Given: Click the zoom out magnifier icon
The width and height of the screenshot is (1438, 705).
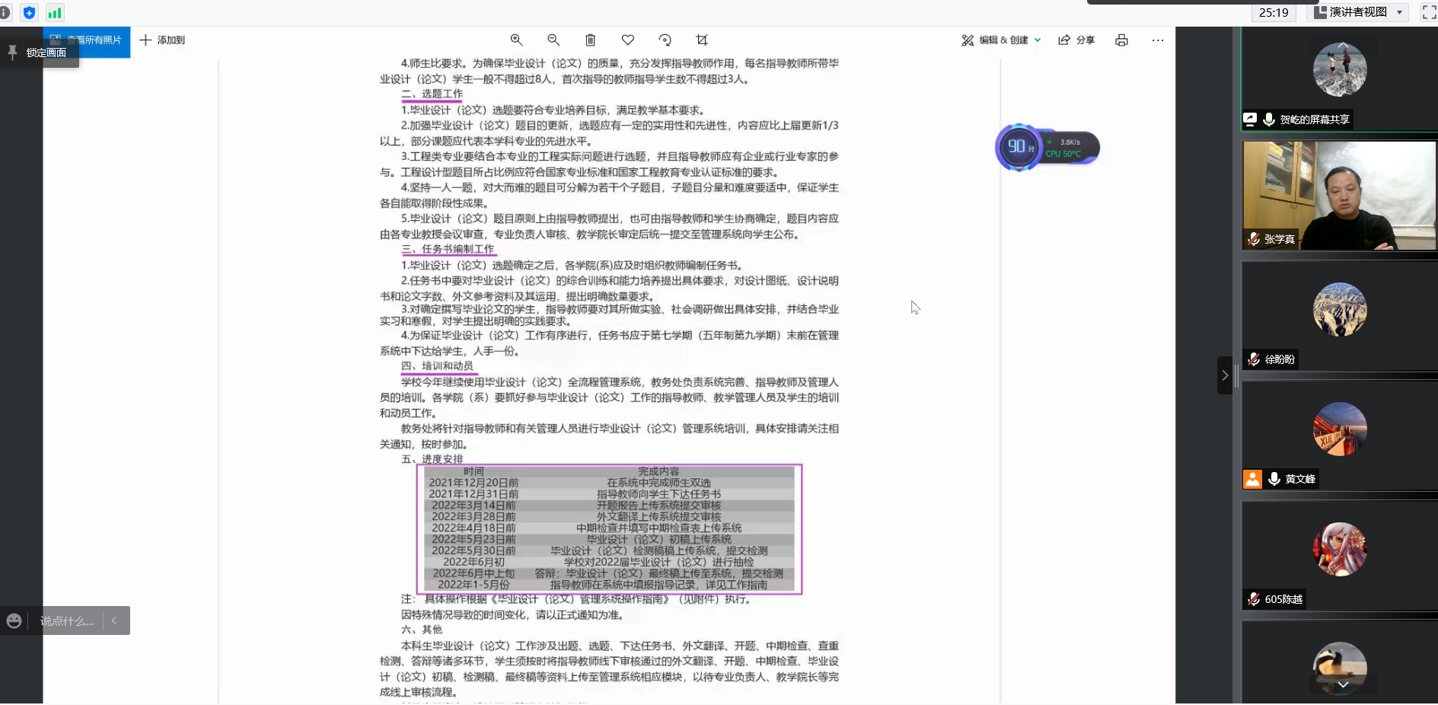Looking at the screenshot, I should (x=553, y=40).
